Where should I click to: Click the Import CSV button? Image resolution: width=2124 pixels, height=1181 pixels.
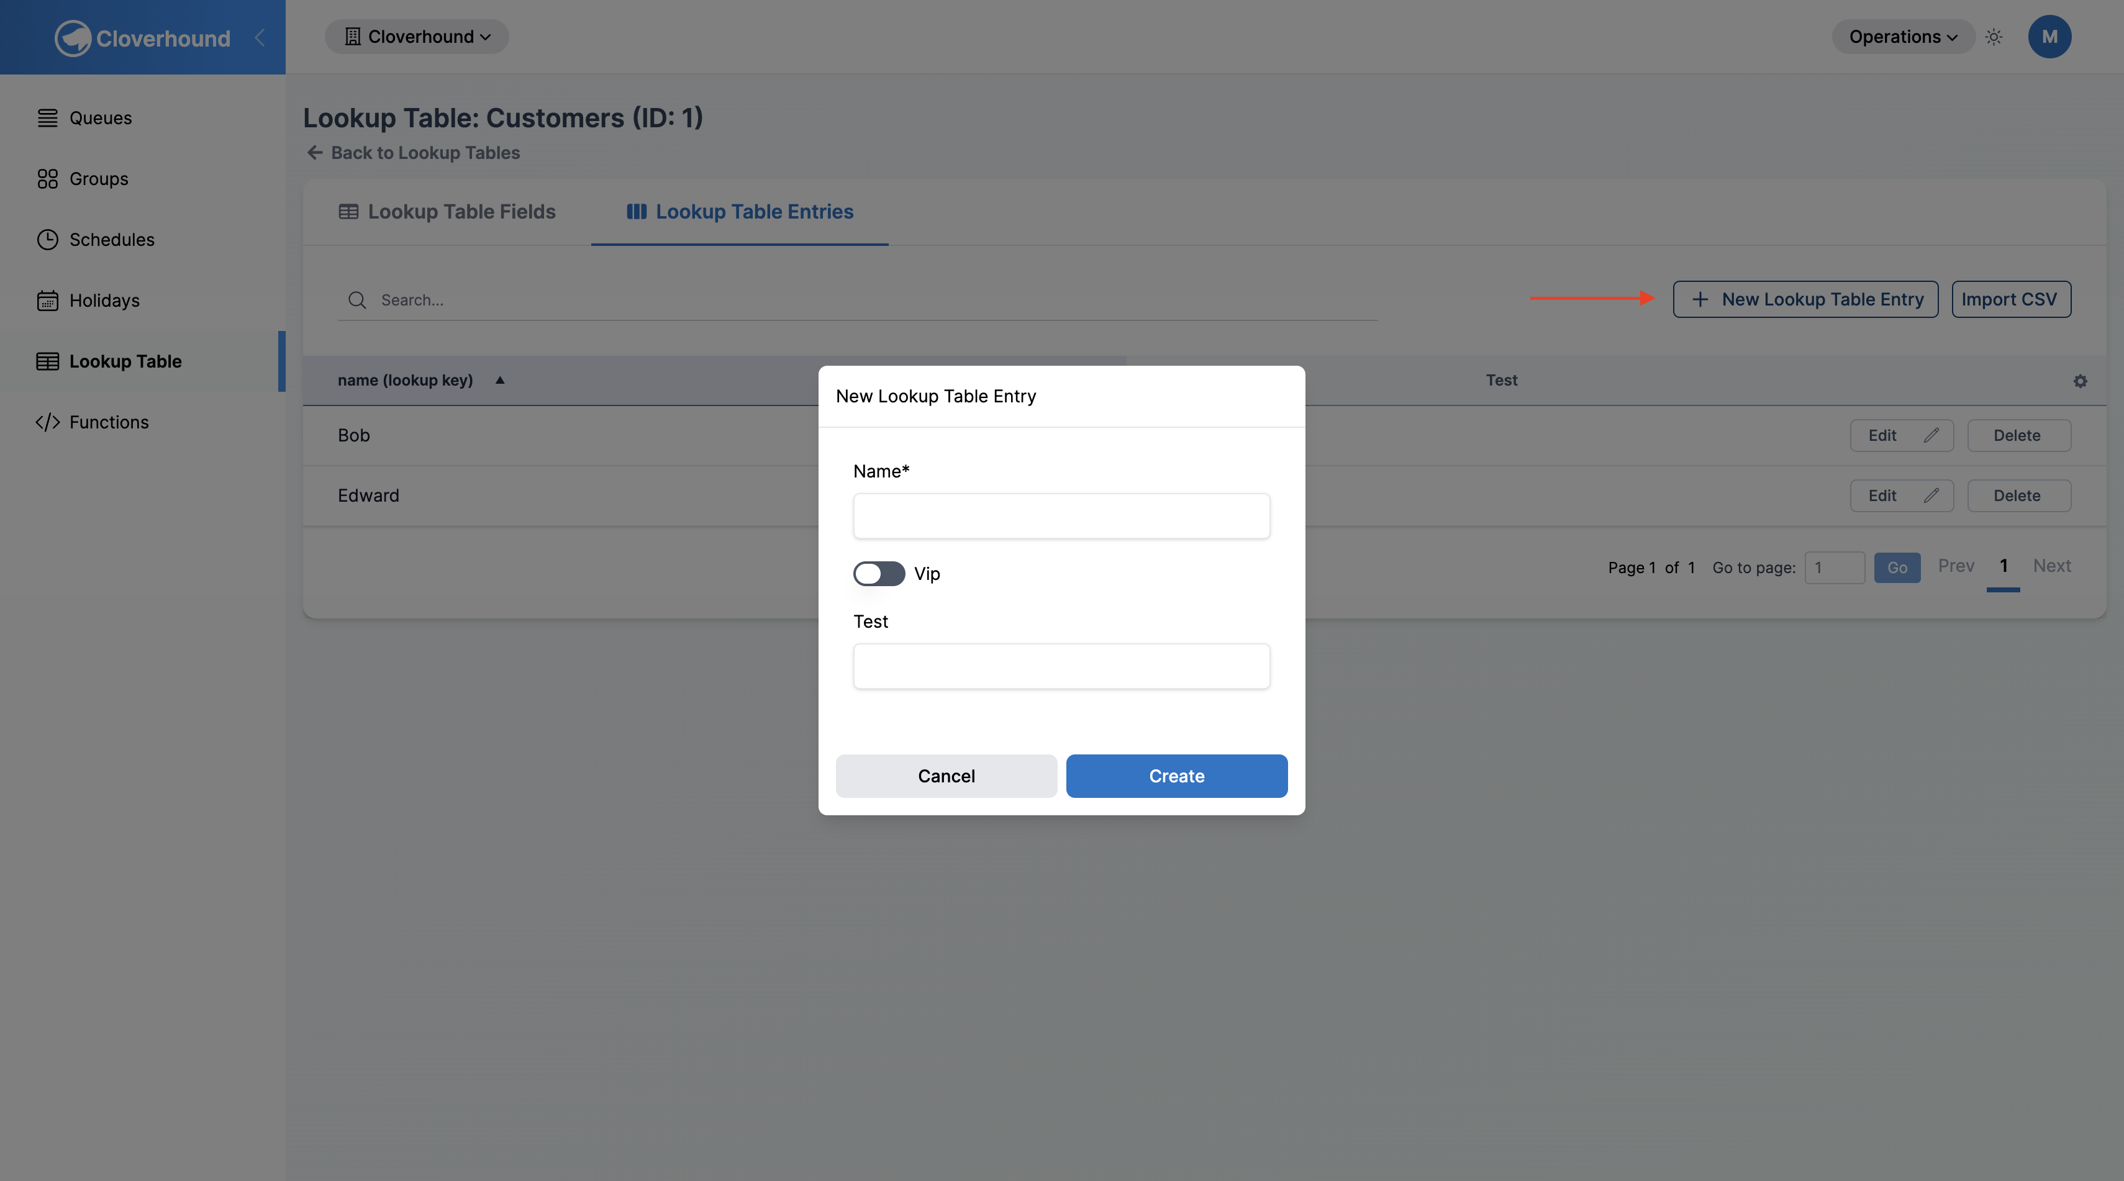[x=2010, y=299]
